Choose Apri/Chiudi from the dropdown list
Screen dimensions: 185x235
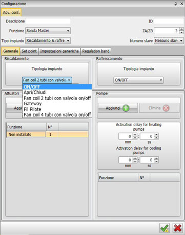click(57, 92)
